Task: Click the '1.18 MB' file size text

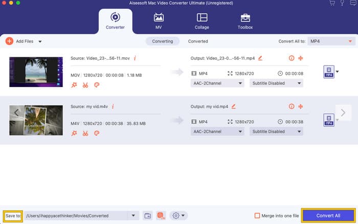Action: click(134, 75)
